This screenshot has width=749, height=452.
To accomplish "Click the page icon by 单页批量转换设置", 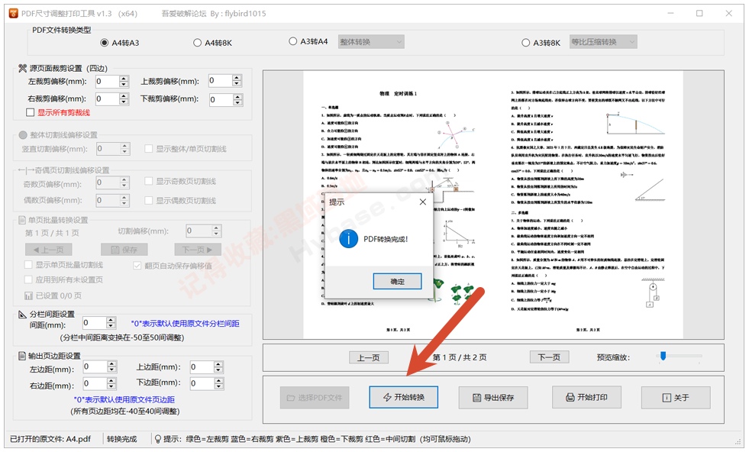I will [22, 220].
